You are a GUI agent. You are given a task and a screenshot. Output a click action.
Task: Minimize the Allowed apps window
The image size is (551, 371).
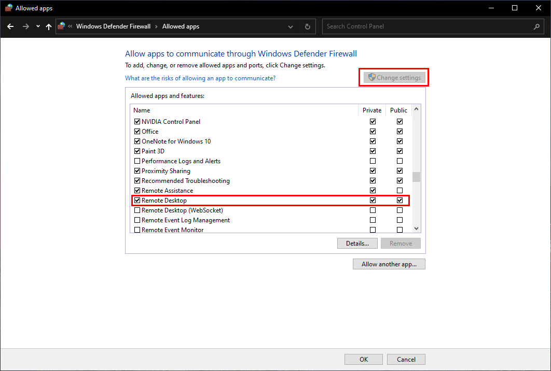491,8
